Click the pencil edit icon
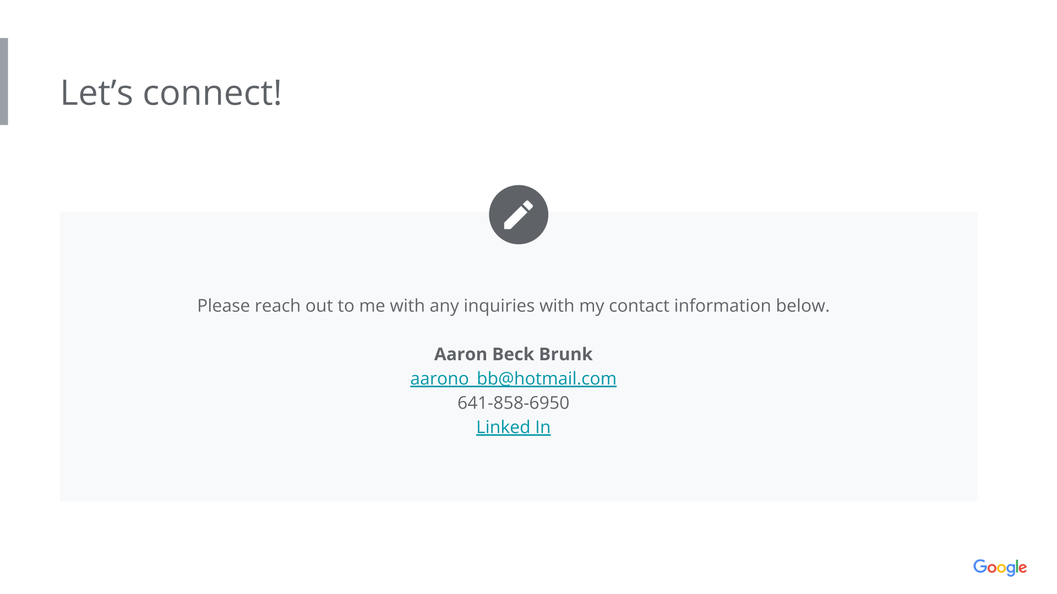This screenshot has height=594, width=1057. click(x=518, y=215)
